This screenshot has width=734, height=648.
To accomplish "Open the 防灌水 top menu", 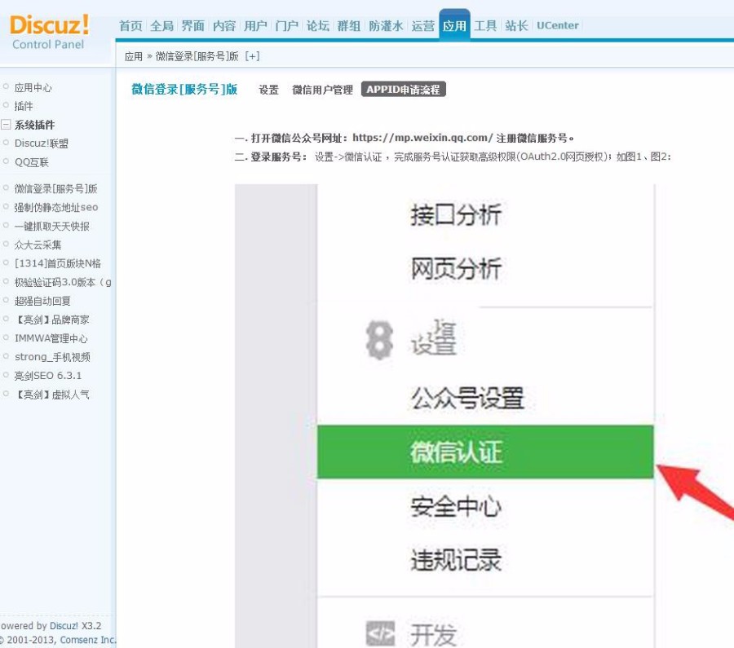I will 386,26.
